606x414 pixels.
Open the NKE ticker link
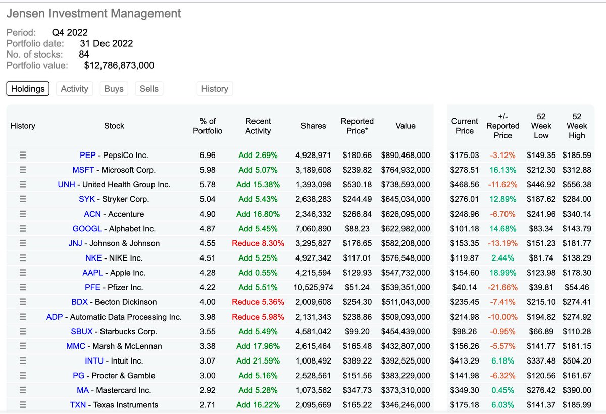(93, 257)
